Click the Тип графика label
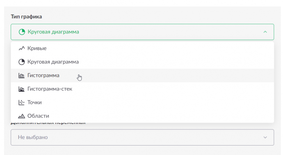Image resolution: width=283 pixels, height=155 pixels. (x=26, y=16)
